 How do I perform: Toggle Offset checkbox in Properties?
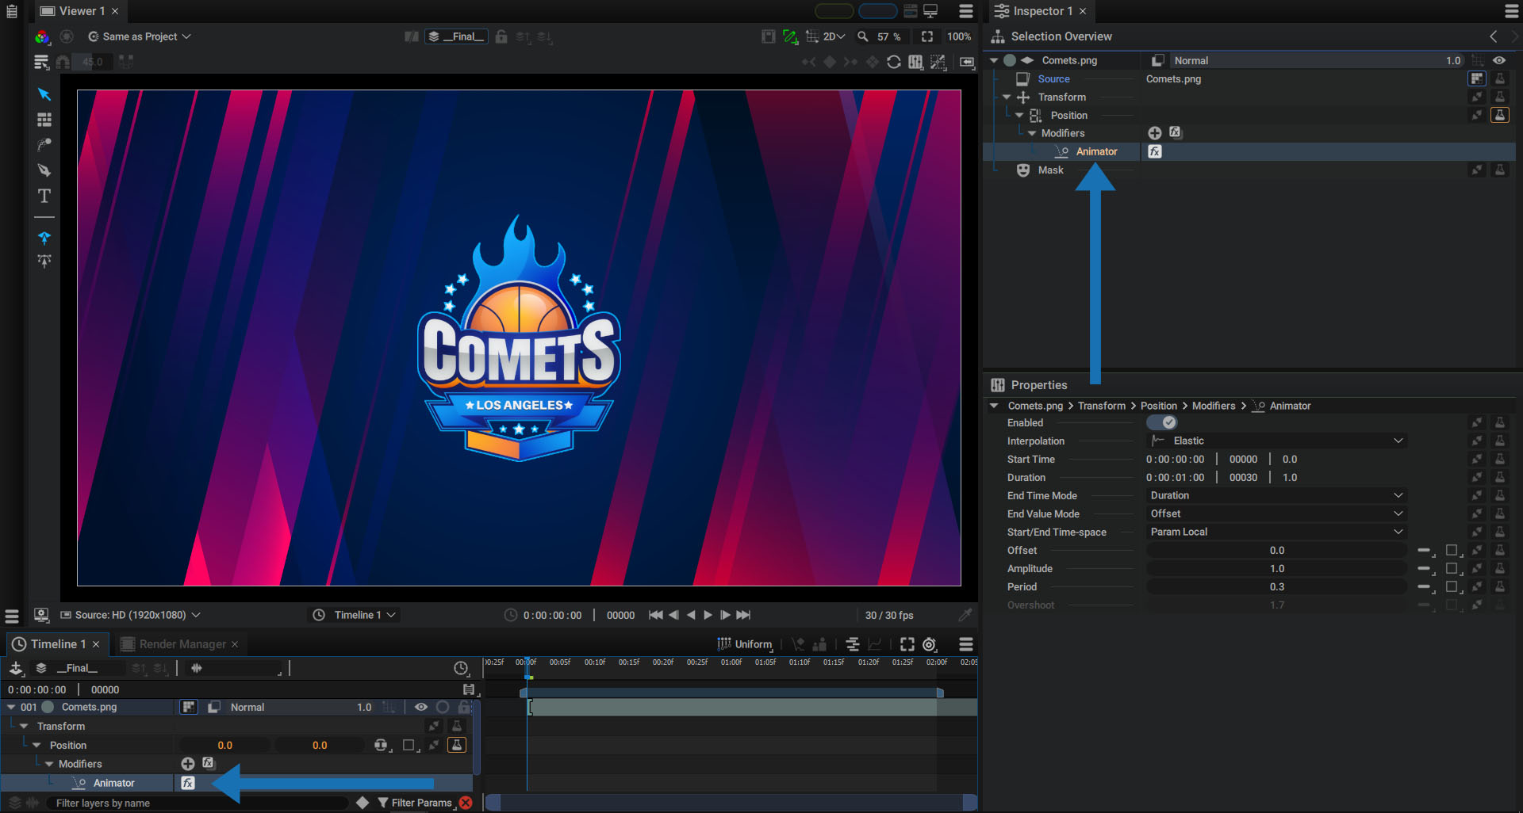coord(1452,550)
